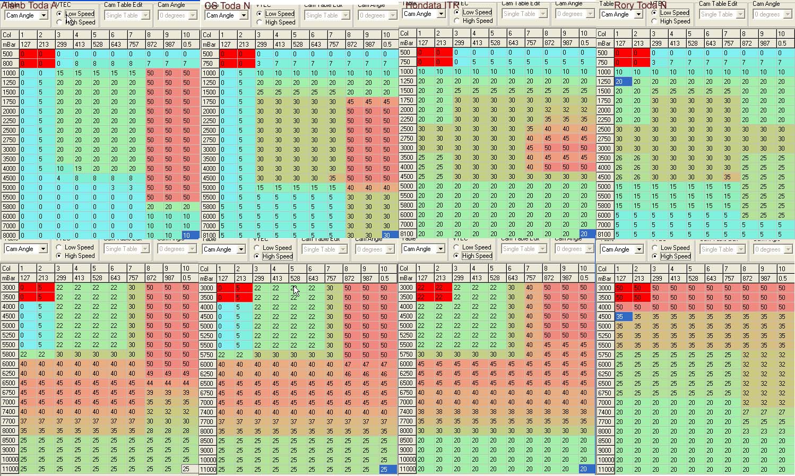Select highlighted '25' cell in 11000 row below CG Toda N

tap(388, 470)
